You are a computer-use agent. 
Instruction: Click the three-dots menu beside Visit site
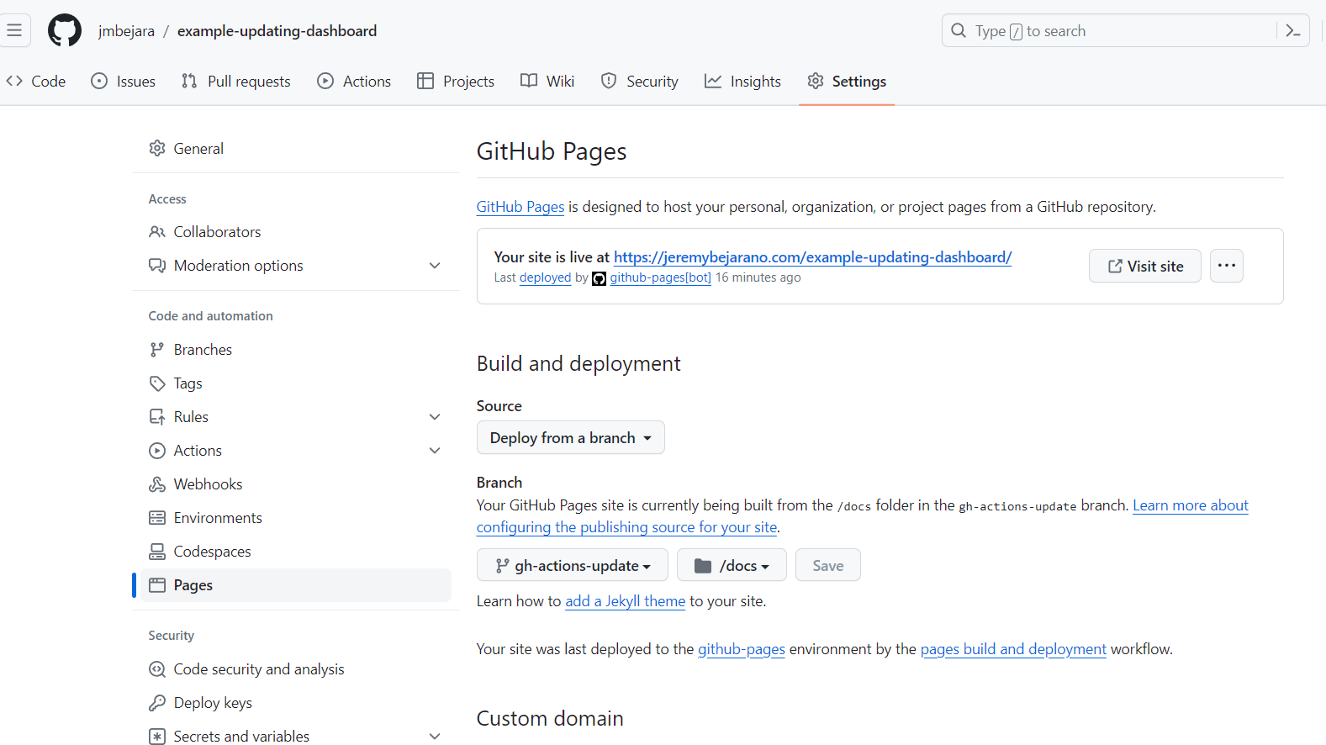click(1226, 266)
